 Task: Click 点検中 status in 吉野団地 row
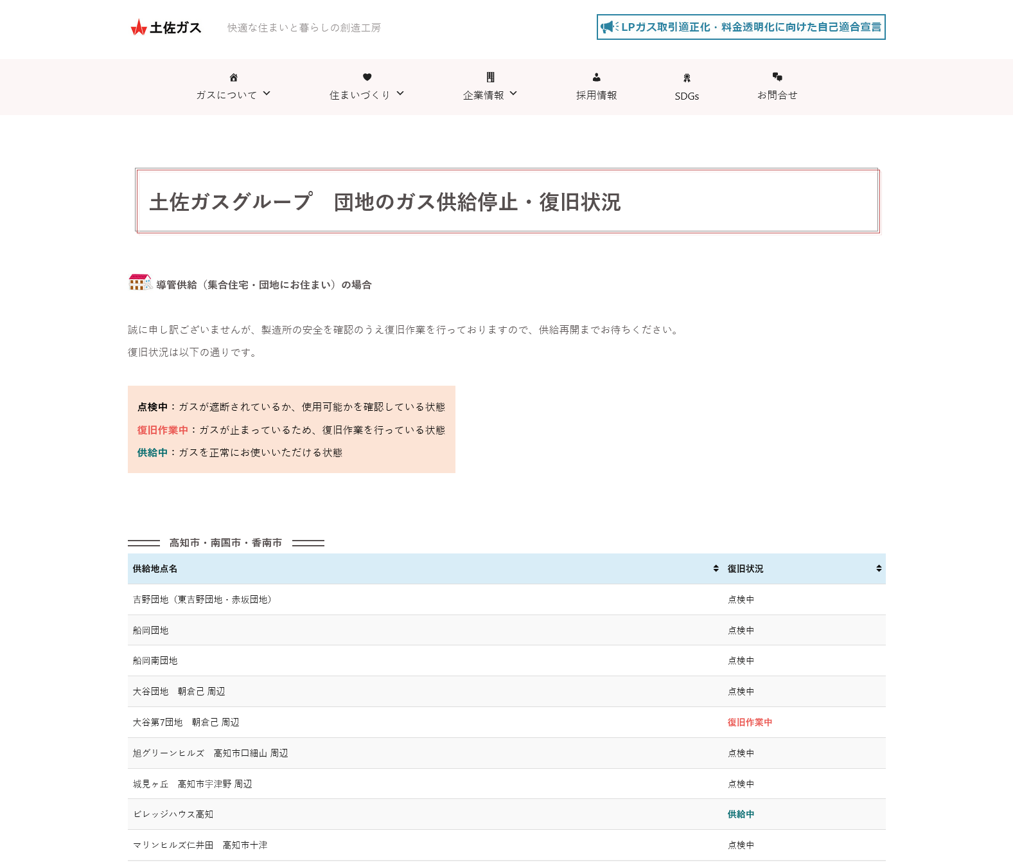(741, 600)
